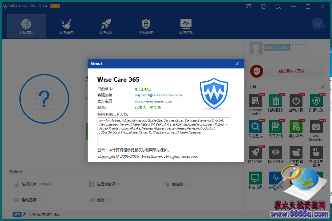Launch the 内存优化 memory optimizer
This screenshot has height=221, width=332.
click(x=275, y=129)
